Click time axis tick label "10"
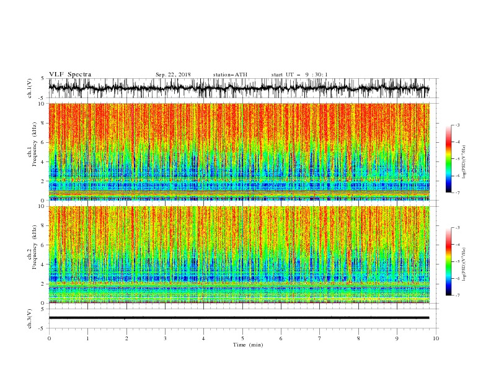This screenshot has width=491, height=380. [436, 338]
